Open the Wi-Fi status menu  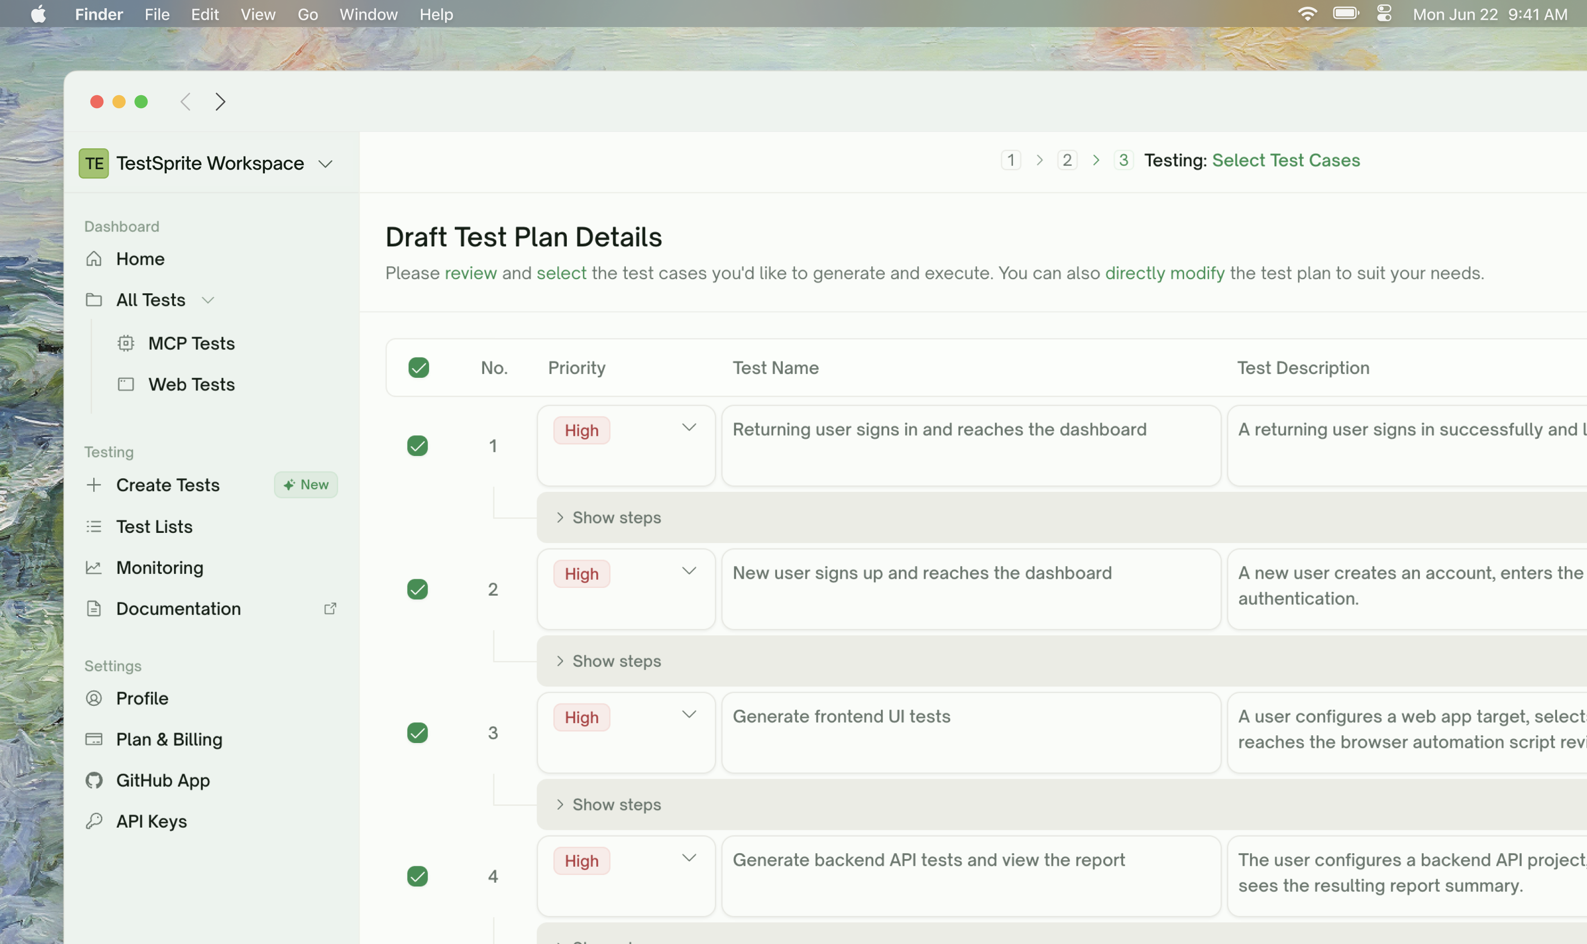(1307, 14)
